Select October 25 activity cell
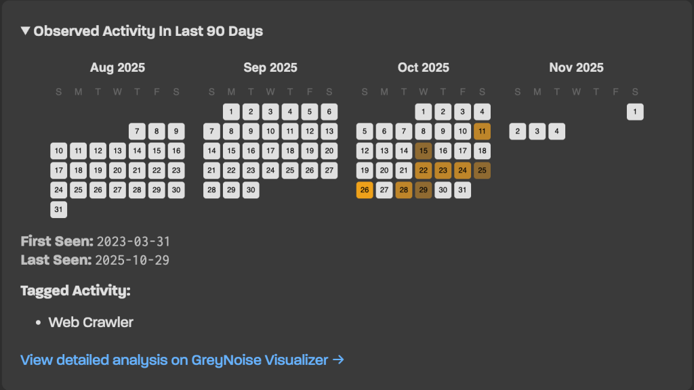The width and height of the screenshot is (694, 390). [483, 171]
